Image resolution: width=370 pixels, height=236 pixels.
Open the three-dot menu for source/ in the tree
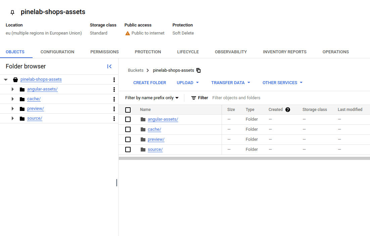pyautogui.click(x=114, y=118)
